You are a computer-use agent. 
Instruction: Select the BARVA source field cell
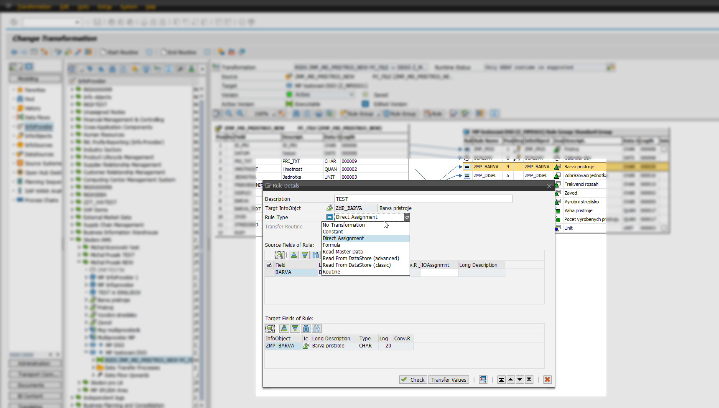click(x=296, y=272)
